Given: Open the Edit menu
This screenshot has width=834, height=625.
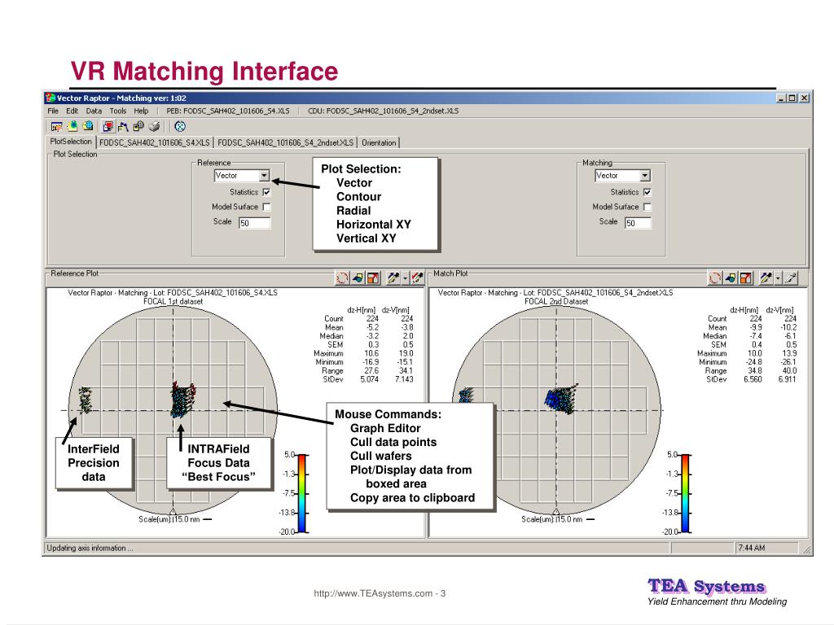Looking at the screenshot, I should 72,111.
